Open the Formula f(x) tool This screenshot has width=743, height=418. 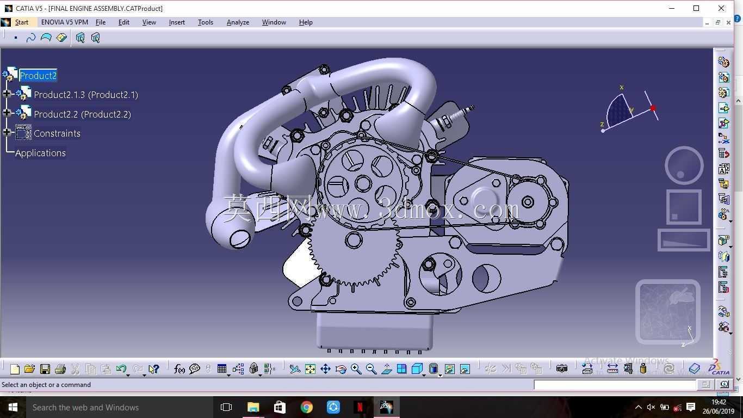pos(179,369)
